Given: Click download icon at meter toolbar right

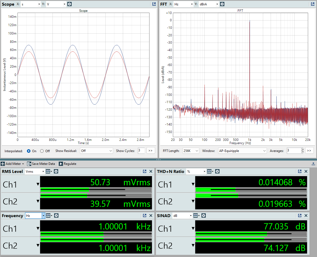Looking at the screenshot, I should pos(313,164).
